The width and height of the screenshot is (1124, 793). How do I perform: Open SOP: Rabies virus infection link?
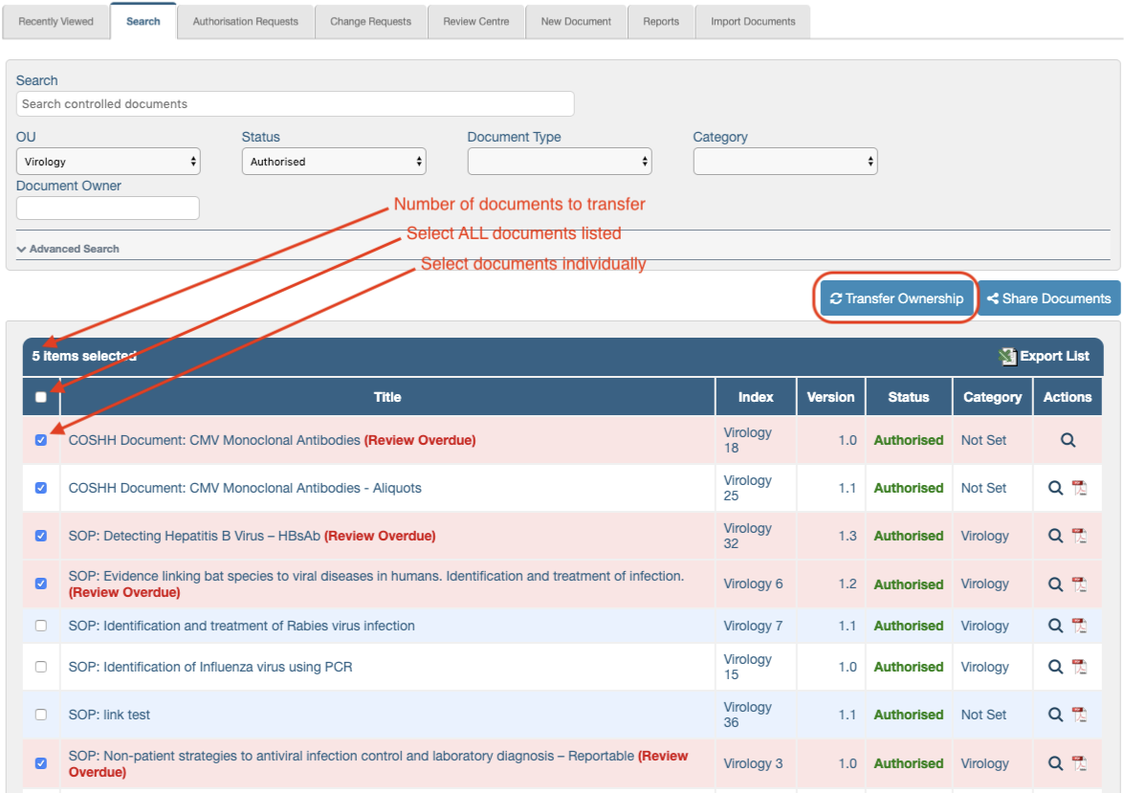click(x=242, y=626)
